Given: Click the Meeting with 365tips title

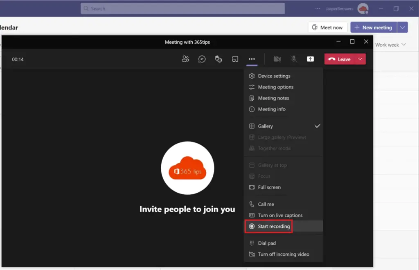Looking at the screenshot, I should [x=187, y=42].
